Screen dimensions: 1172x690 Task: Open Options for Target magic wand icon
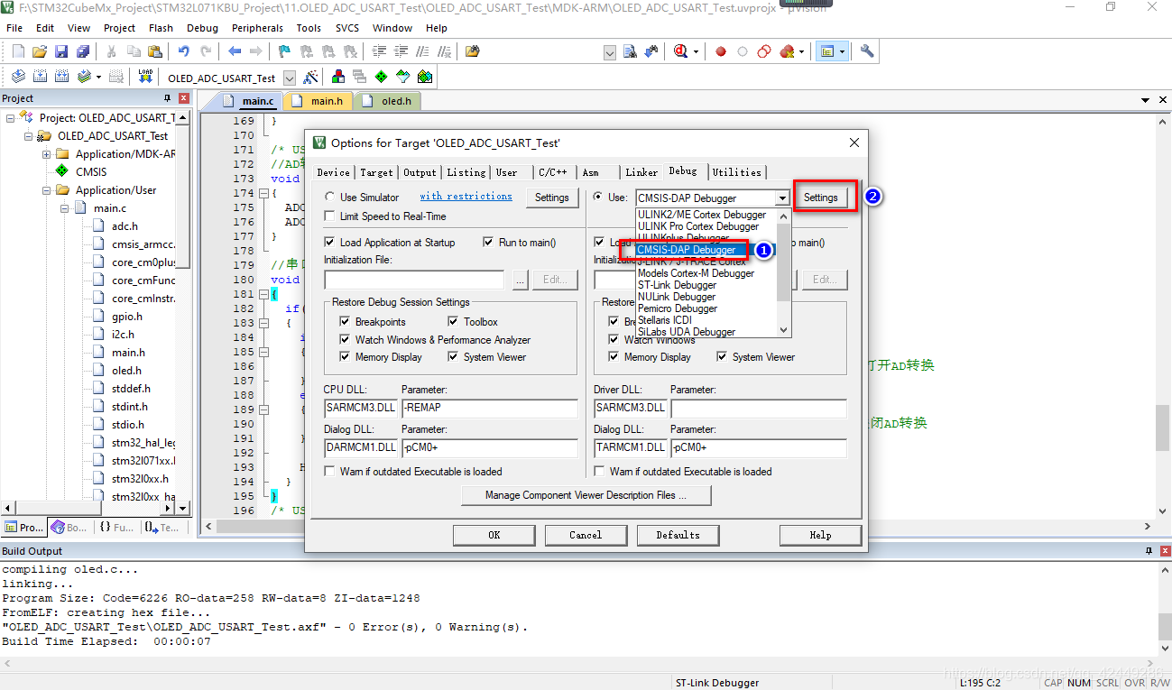coord(309,77)
